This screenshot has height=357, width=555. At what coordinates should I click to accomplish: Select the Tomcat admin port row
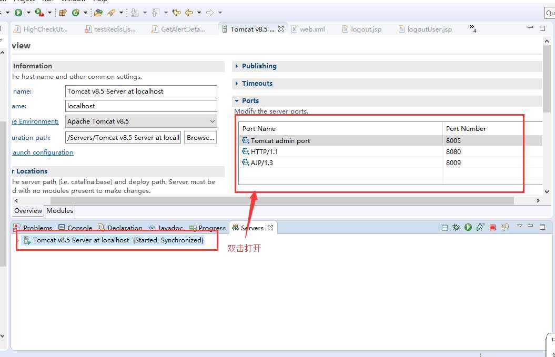pyautogui.click(x=391, y=141)
